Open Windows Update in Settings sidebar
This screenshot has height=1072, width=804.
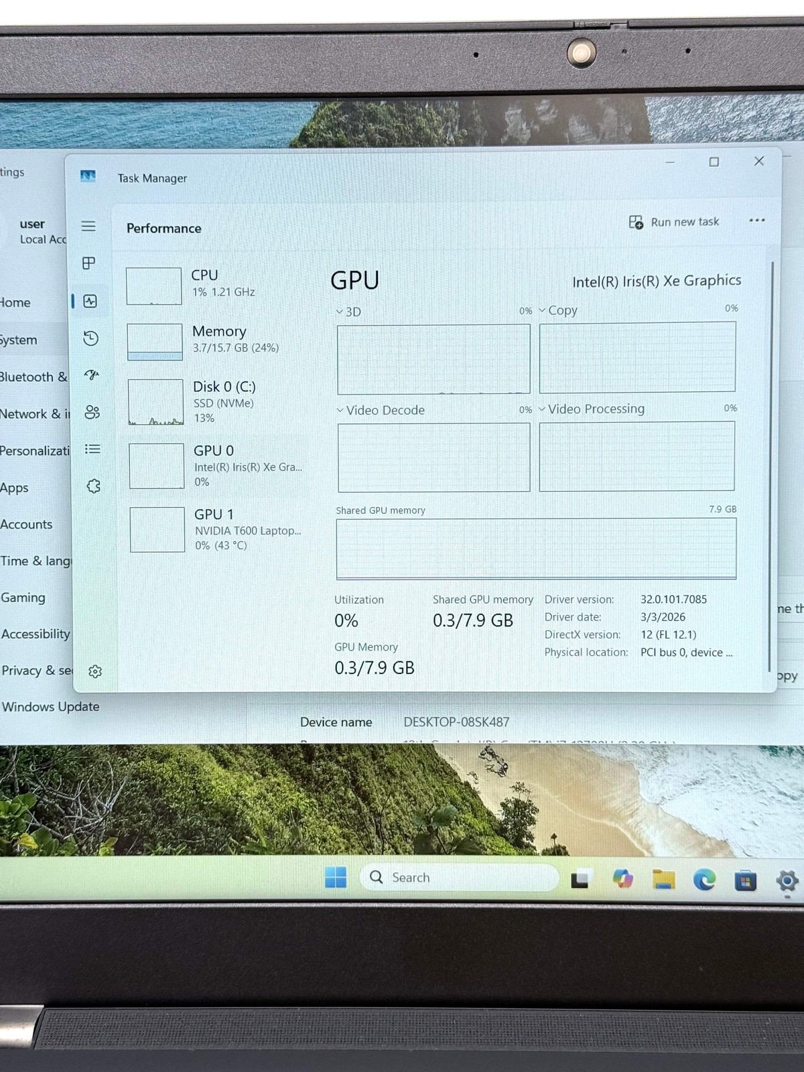pyautogui.click(x=50, y=707)
